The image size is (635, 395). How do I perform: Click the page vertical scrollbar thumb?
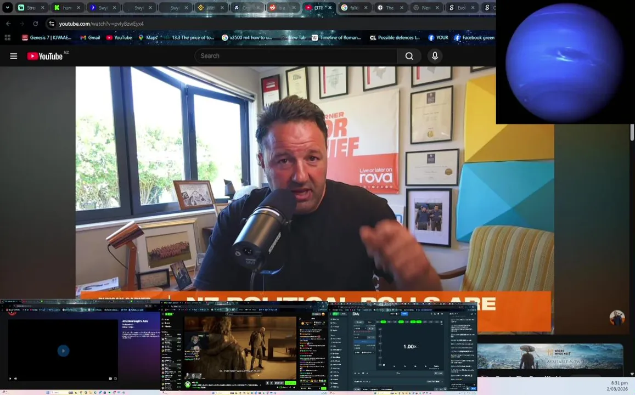632,132
